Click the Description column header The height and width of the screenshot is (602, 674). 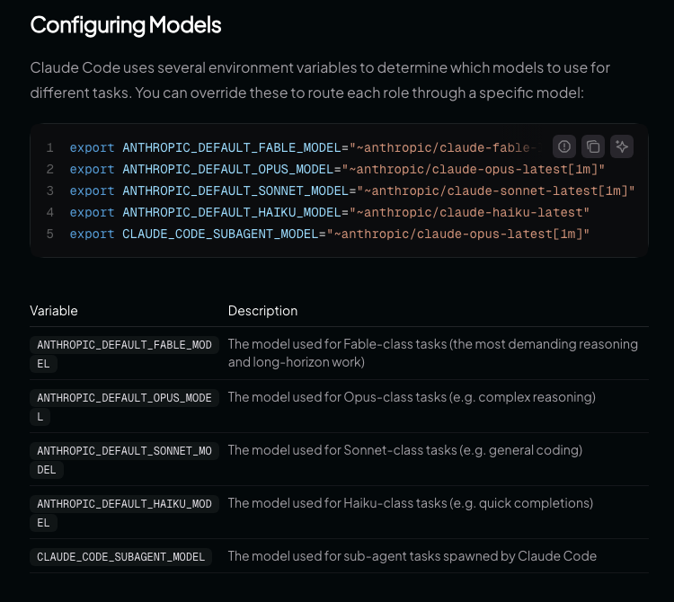pyautogui.click(x=262, y=311)
